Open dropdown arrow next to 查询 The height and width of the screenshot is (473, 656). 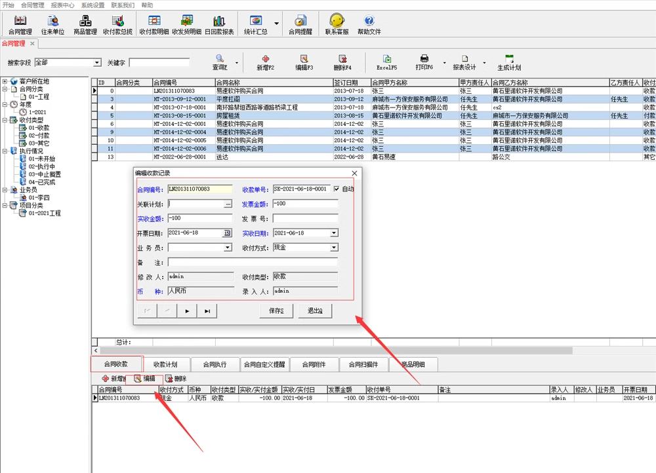pos(237,63)
